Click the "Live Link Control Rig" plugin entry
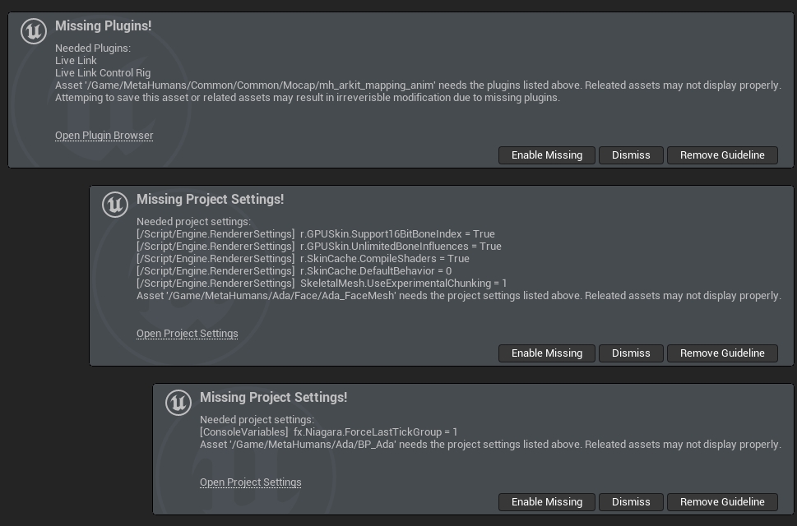Viewport: 797px width, 526px height. pyautogui.click(x=103, y=73)
